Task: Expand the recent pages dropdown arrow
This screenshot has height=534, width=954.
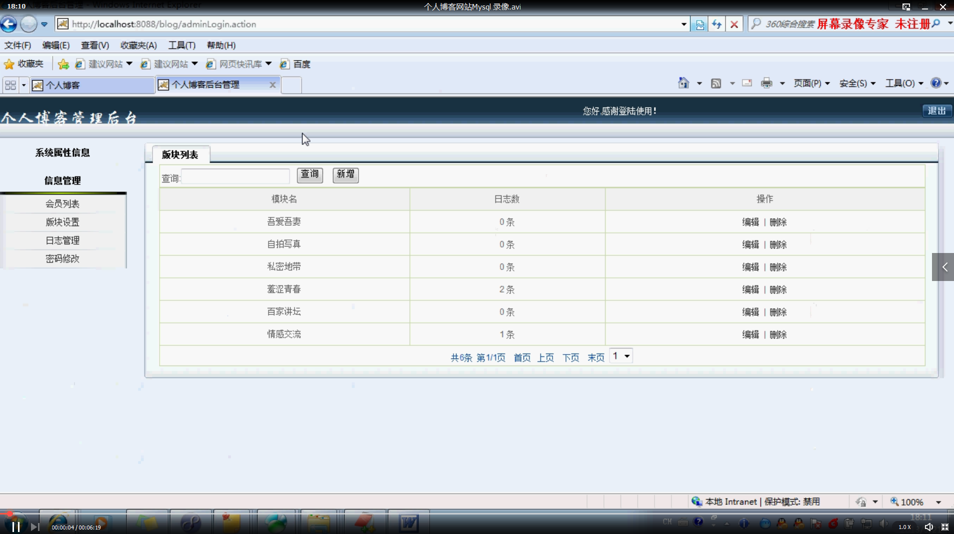Action: coord(44,24)
